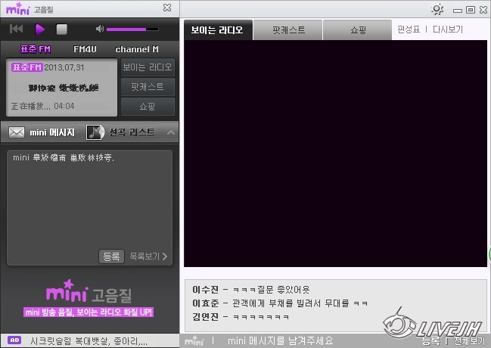Image resolution: width=491 pixels, height=348 pixels.
Task: Open the 팟캐스트 top tab
Action: [x=288, y=30]
